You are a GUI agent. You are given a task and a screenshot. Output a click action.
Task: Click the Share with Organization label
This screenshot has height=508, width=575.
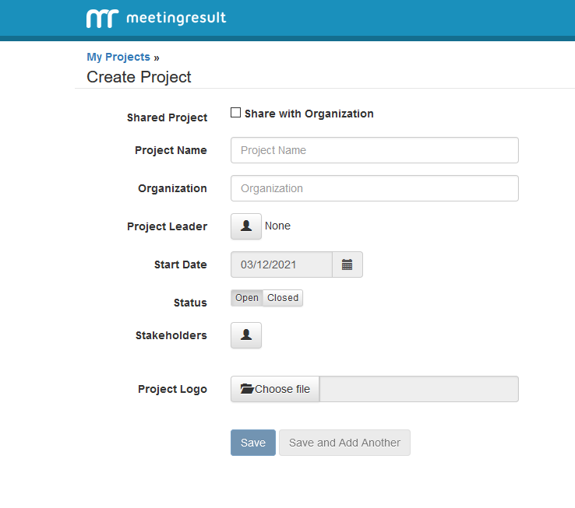(309, 114)
